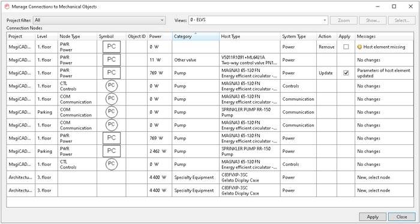Open the Views dropdown showing 0 - ELVS
420x224 pixels.
pos(258,20)
